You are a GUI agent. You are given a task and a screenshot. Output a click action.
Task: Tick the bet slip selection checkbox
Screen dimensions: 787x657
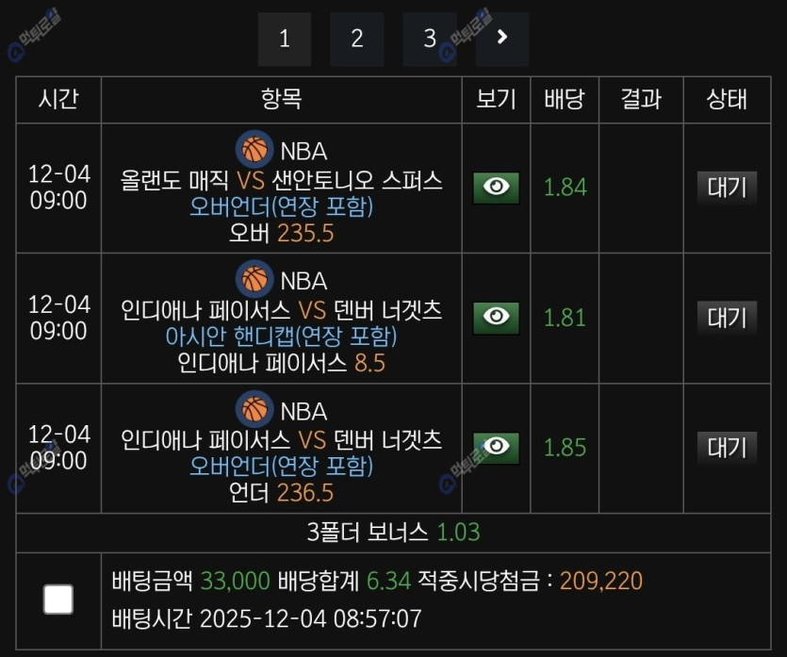point(58,599)
